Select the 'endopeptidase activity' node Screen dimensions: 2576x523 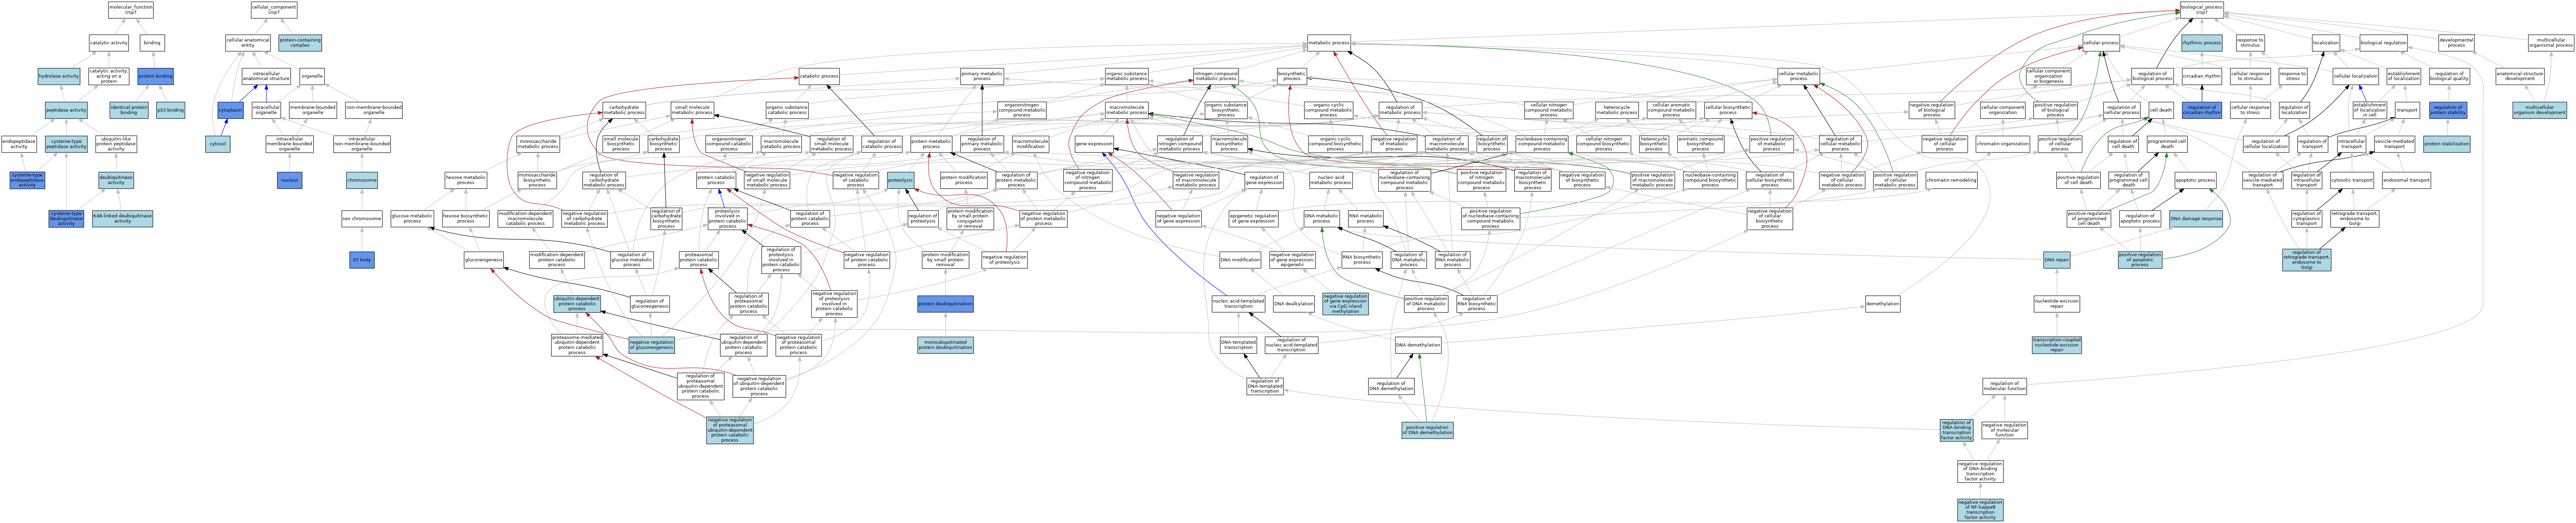[x=19, y=144]
